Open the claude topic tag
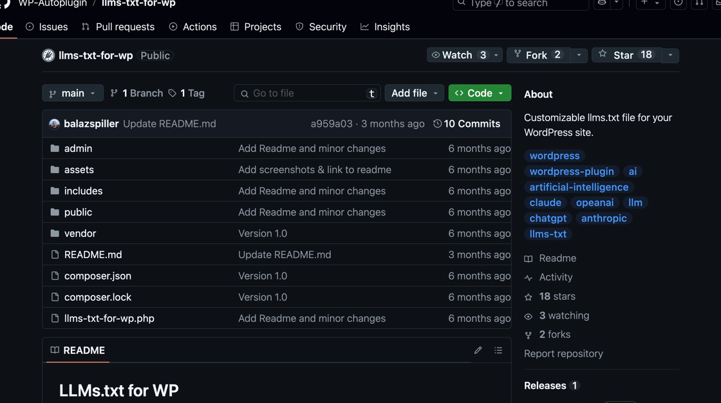Image resolution: width=721 pixels, height=403 pixels. (x=545, y=202)
